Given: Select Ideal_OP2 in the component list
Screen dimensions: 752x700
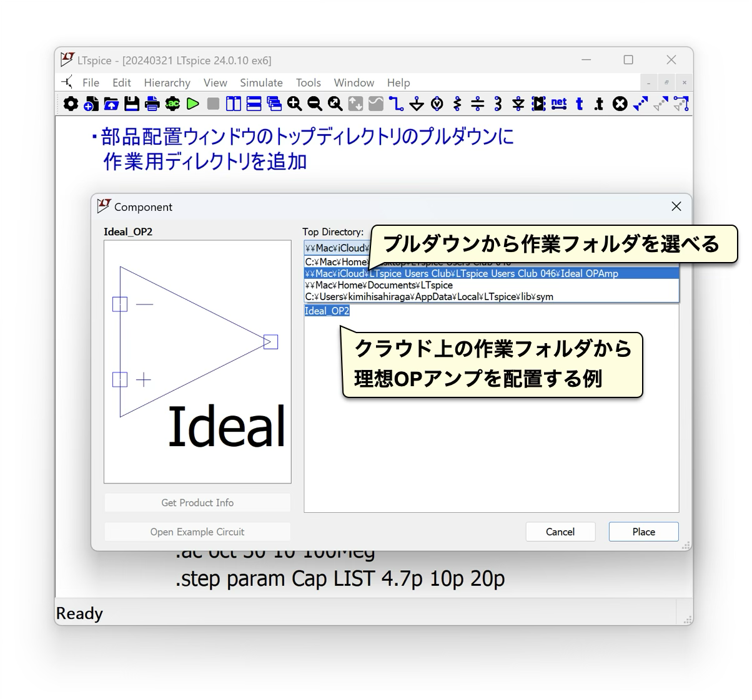Looking at the screenshot, I should click(x=327, y=311).
